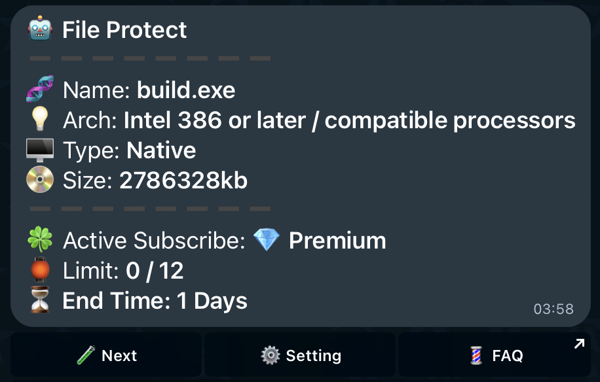Click the 03:58 message timestamp
This screenshot has width=600, height=382.
pyautogui.click(x=553, y=309)
